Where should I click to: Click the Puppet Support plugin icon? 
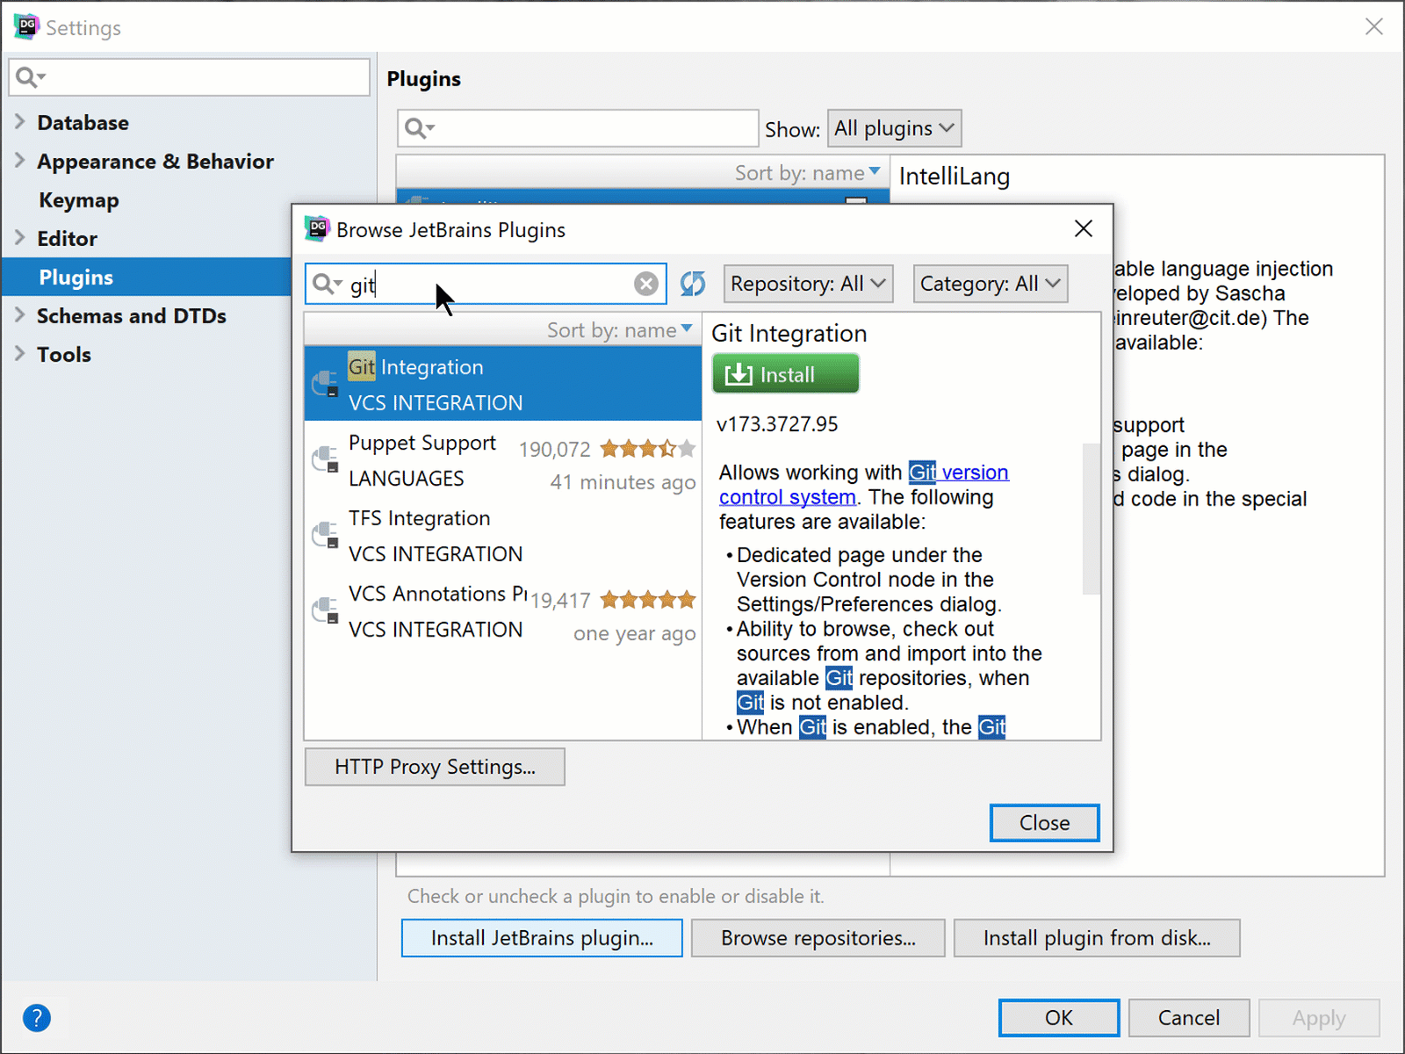326,459
